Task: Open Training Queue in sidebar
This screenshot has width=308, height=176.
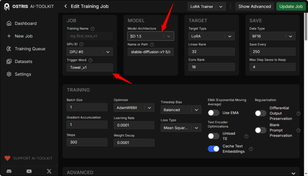Action: click(x=29, y=49)
